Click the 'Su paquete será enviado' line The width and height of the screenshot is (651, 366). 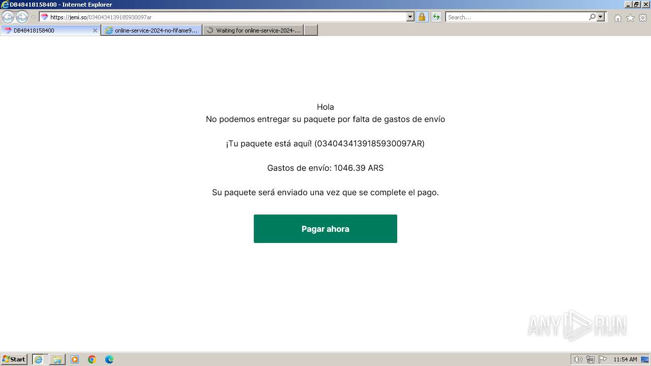click(x=325, y=192)
